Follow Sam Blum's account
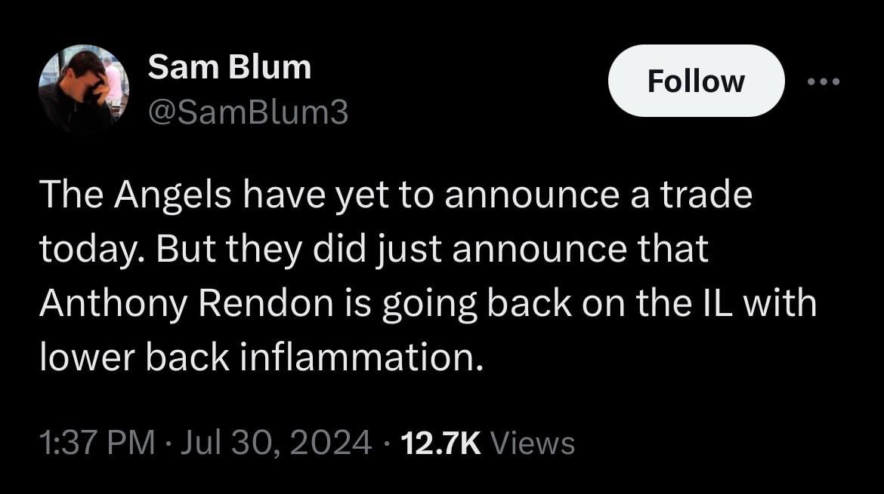Image resolution: width=884 pixels, height=494 pixels. pos(695,81)
